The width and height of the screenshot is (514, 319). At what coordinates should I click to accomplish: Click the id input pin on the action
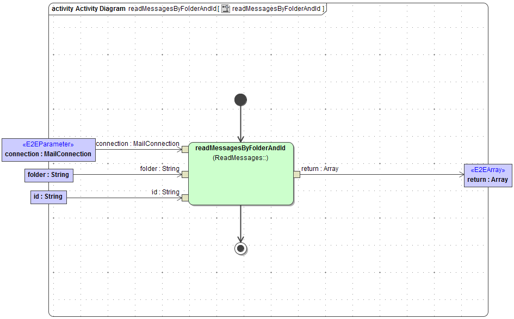(185, 198)
